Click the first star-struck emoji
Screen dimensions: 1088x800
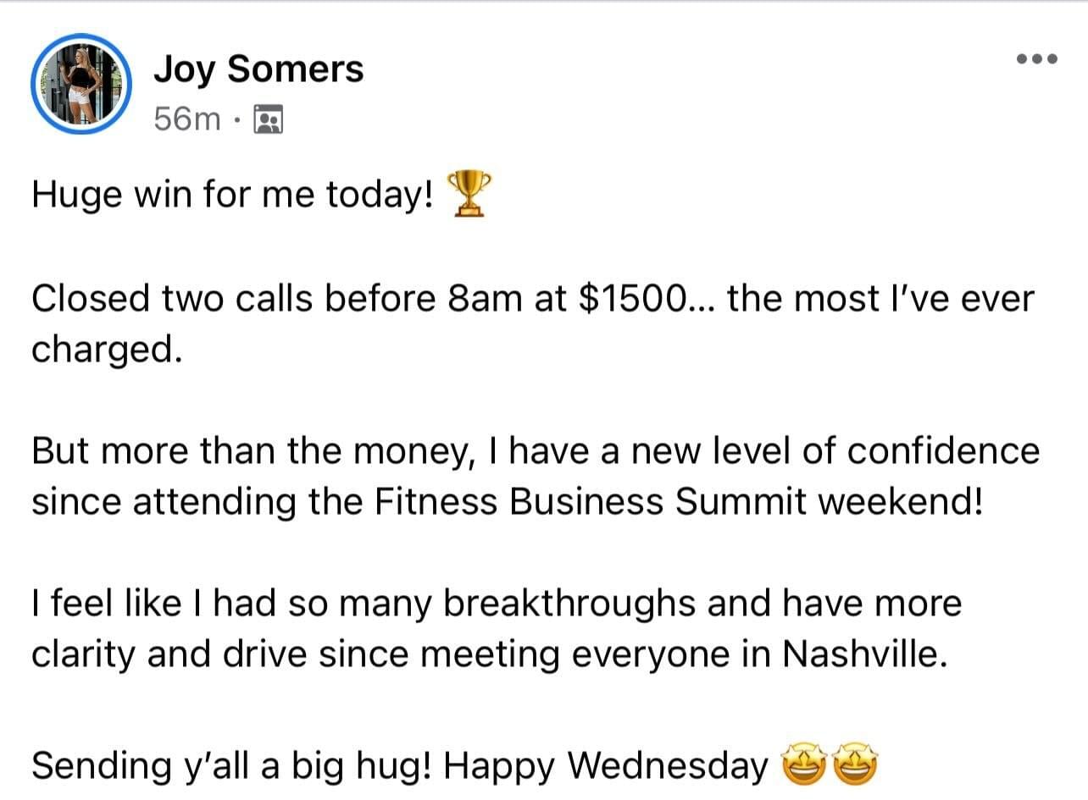[798, 765]
